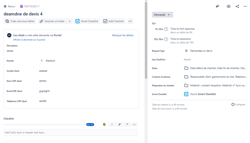
Task: Open the TESTTICKET-7 issue key link
Action: pyautogui.click(x=32, y=6)
